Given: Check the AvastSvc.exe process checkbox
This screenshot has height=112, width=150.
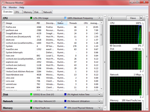Looking at the screenshot, I should (4, 49).
